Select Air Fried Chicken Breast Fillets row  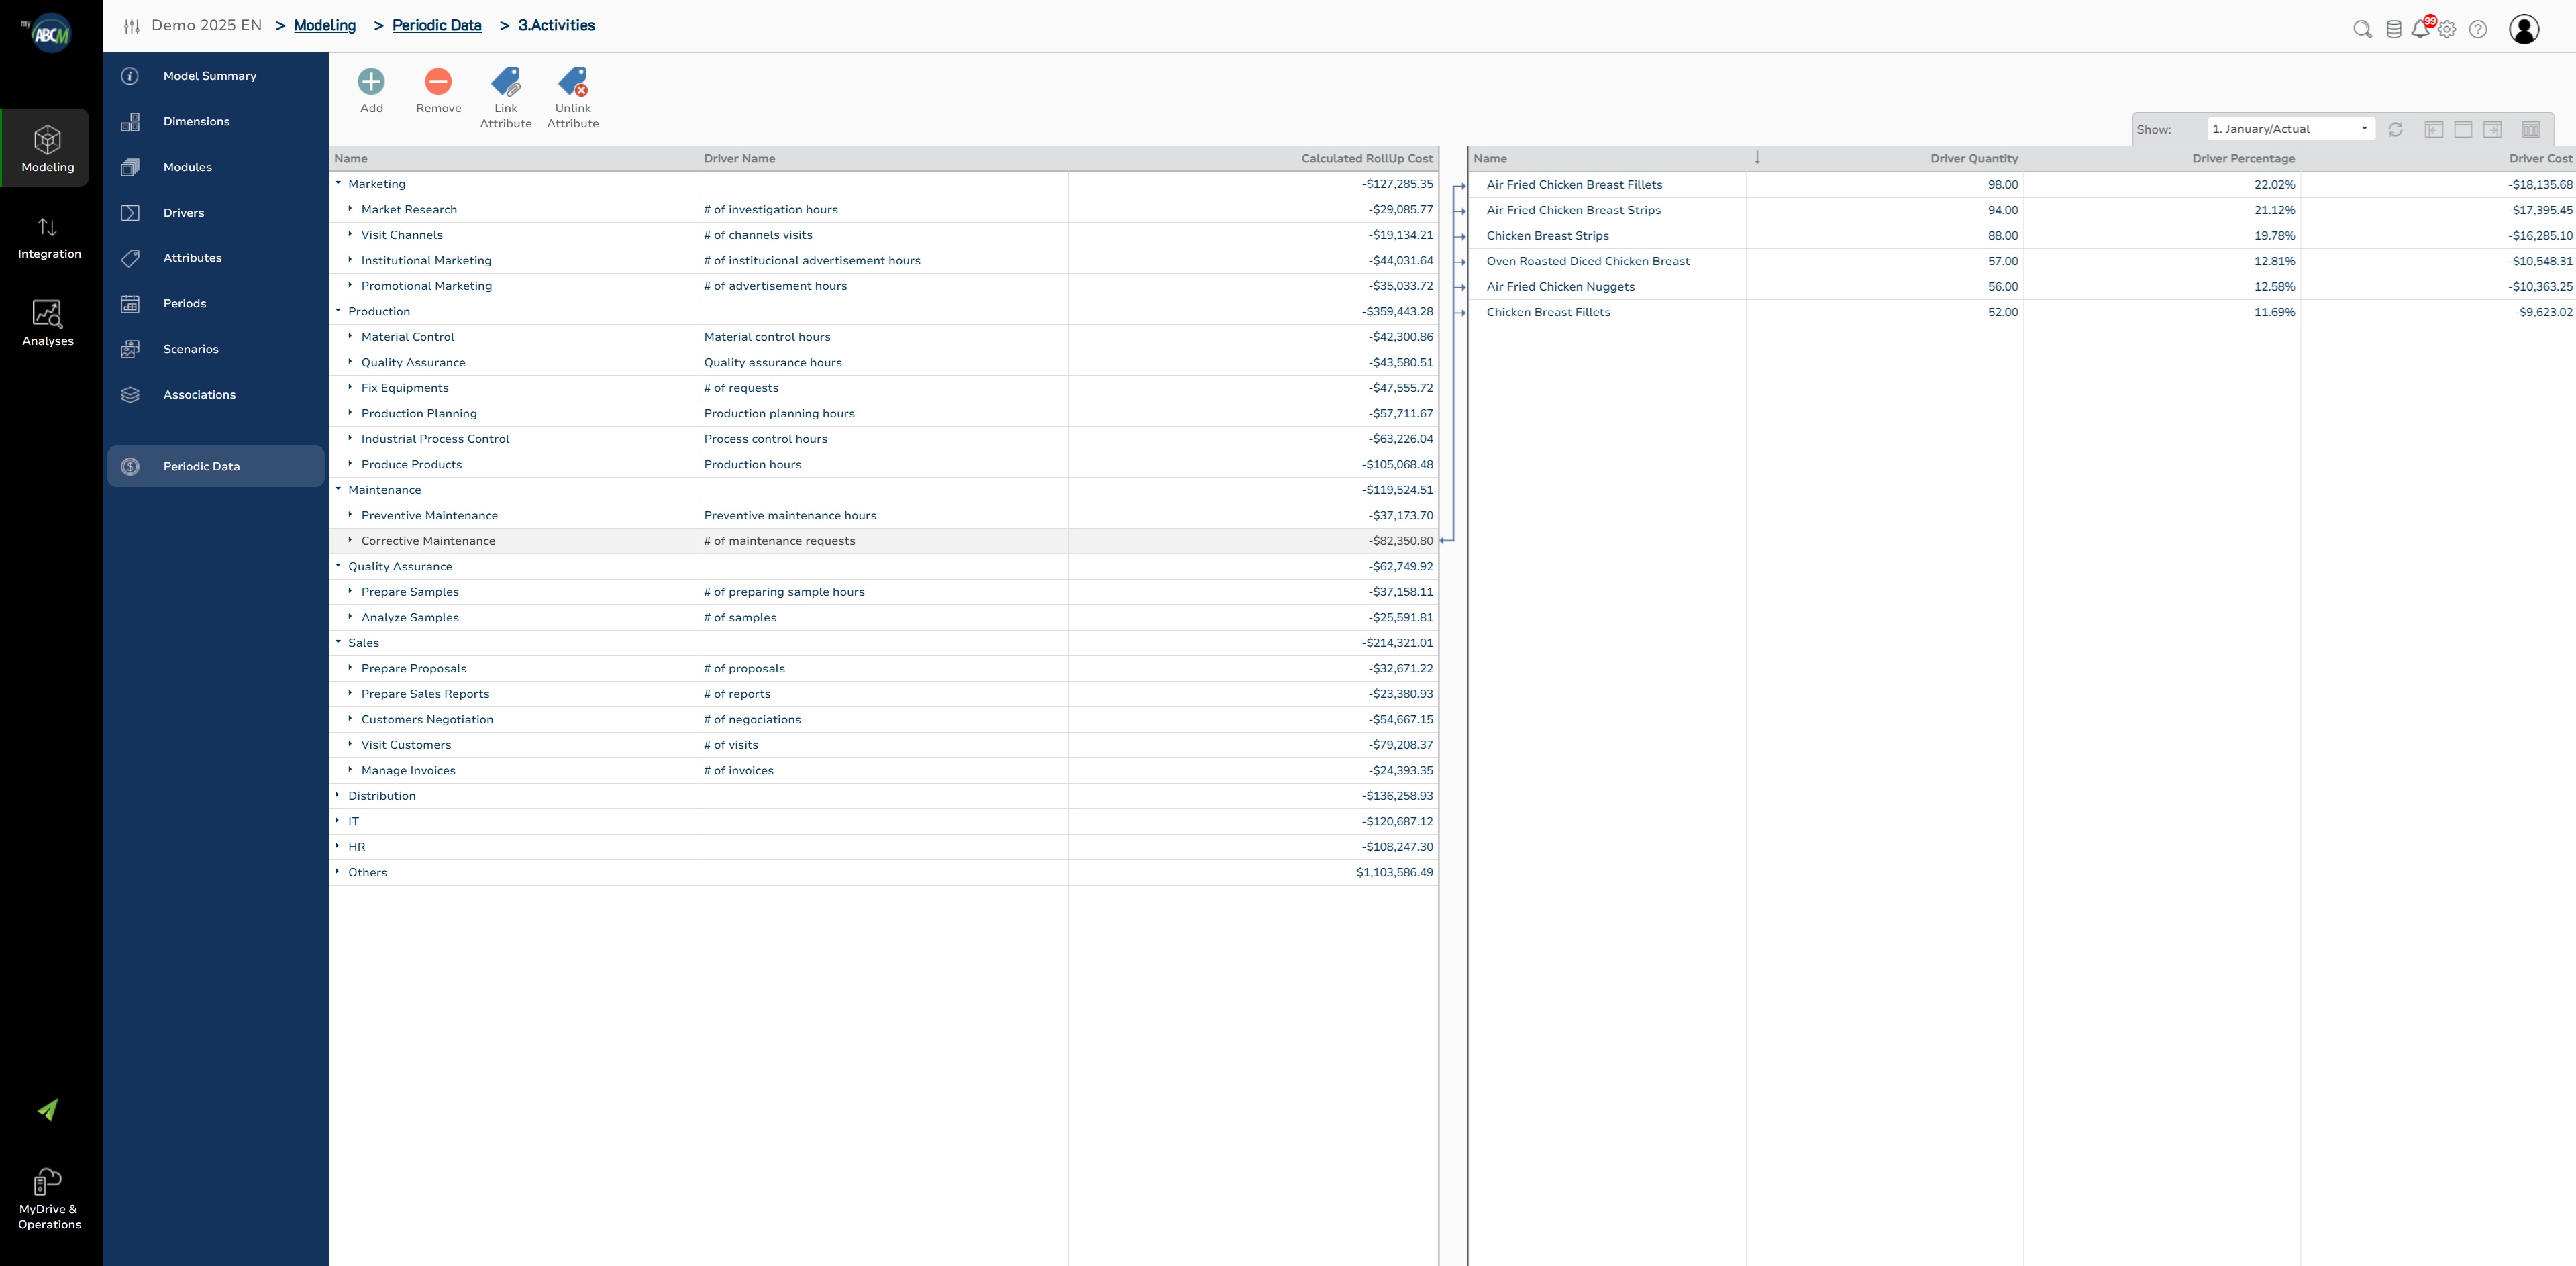pos(2022,185)
